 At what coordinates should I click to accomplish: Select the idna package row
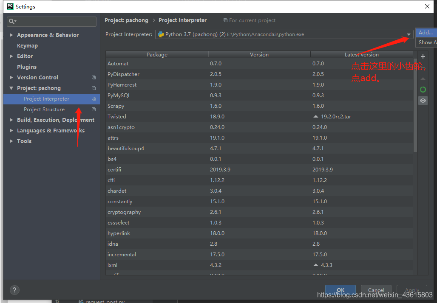(259, 244)
